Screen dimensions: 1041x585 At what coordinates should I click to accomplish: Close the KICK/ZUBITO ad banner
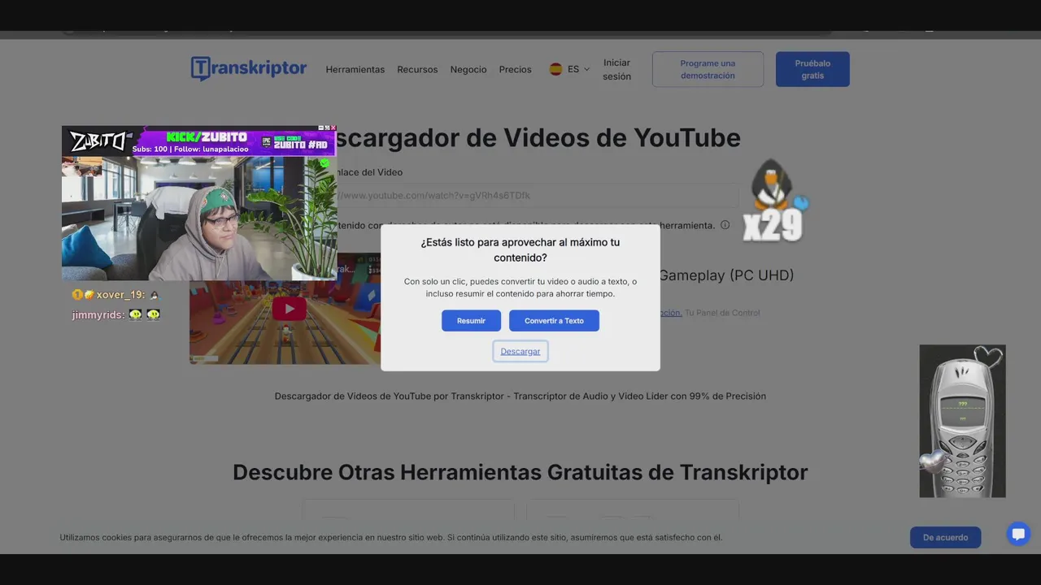pos(333,128)
